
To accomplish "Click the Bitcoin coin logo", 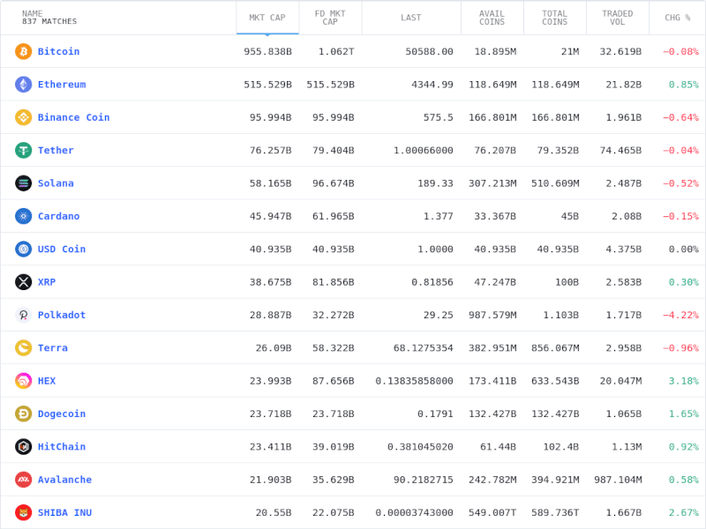I will click(x=22, y=51).
